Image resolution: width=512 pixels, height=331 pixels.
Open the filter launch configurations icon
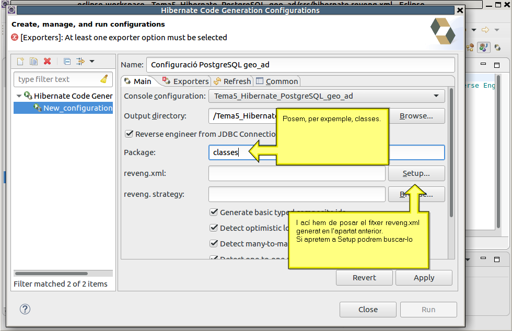(80, 62)
